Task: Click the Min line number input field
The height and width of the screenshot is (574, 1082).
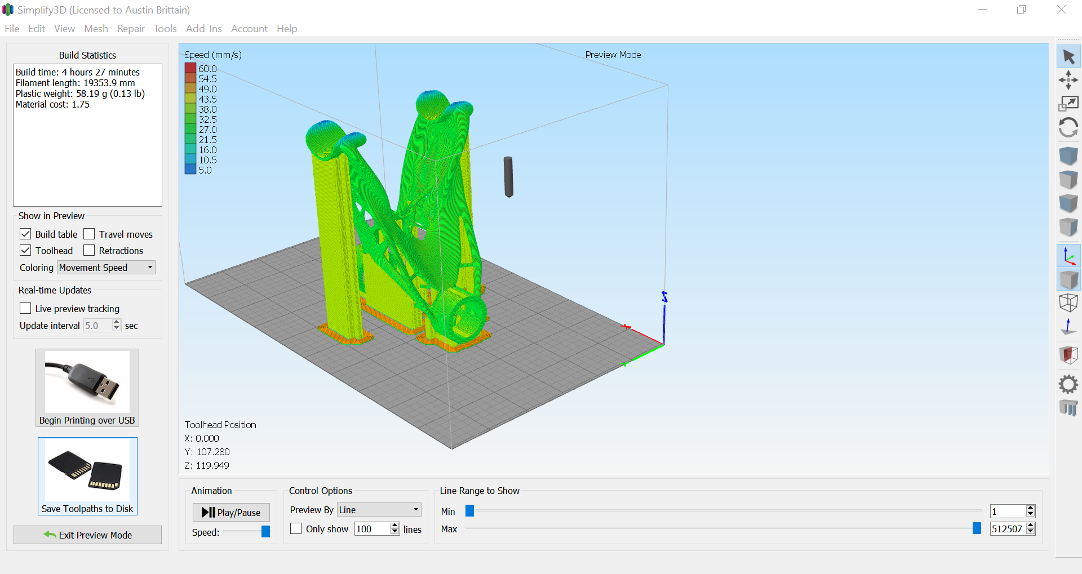Action: click(1008, 511)
